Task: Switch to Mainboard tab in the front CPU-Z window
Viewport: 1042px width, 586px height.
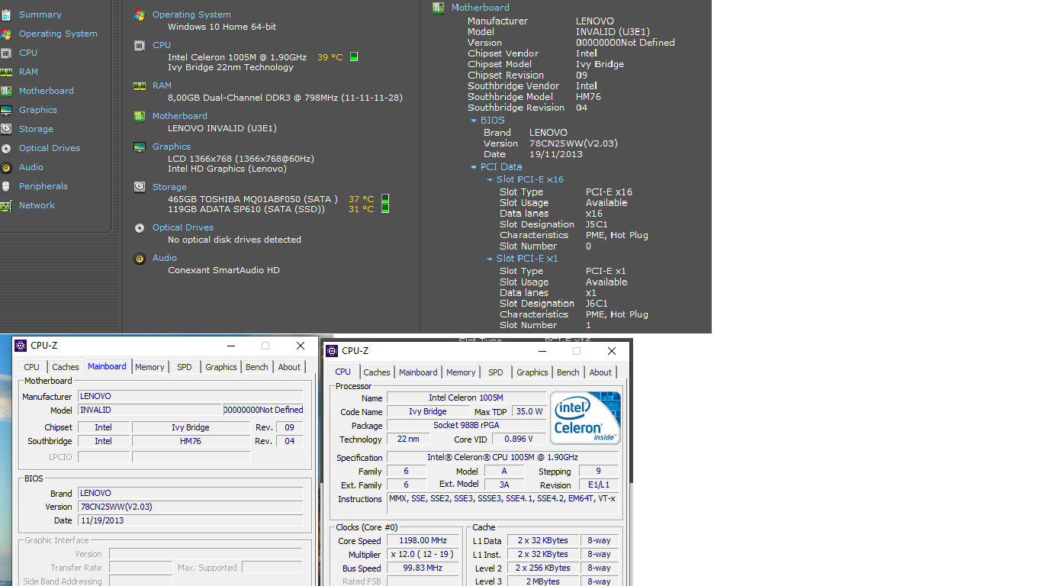Action: tap(419, 372)
